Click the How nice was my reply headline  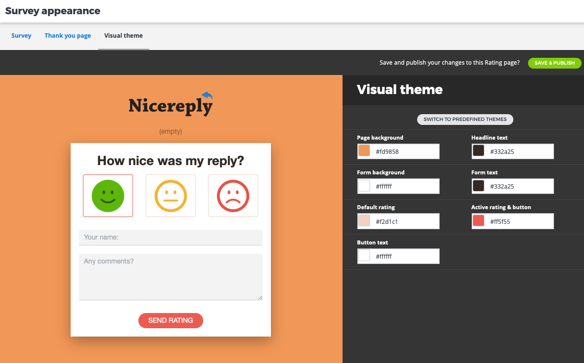click(x=171, y=161)
